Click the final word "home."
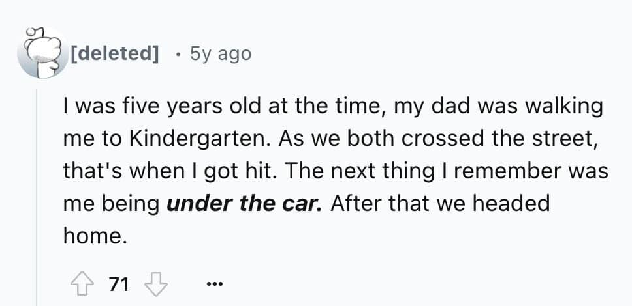632x306 pixels. click(93, 237)
